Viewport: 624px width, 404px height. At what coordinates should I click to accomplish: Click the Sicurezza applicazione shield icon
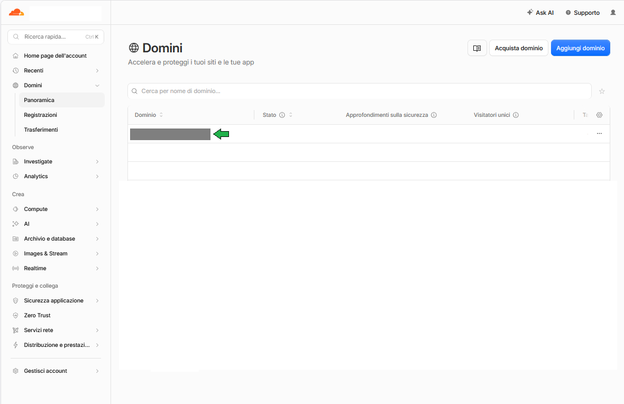[15, 300]
